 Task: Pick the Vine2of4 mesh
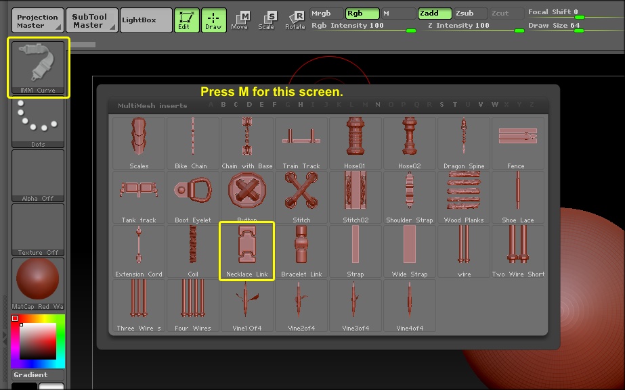click(x=301, y=306)
